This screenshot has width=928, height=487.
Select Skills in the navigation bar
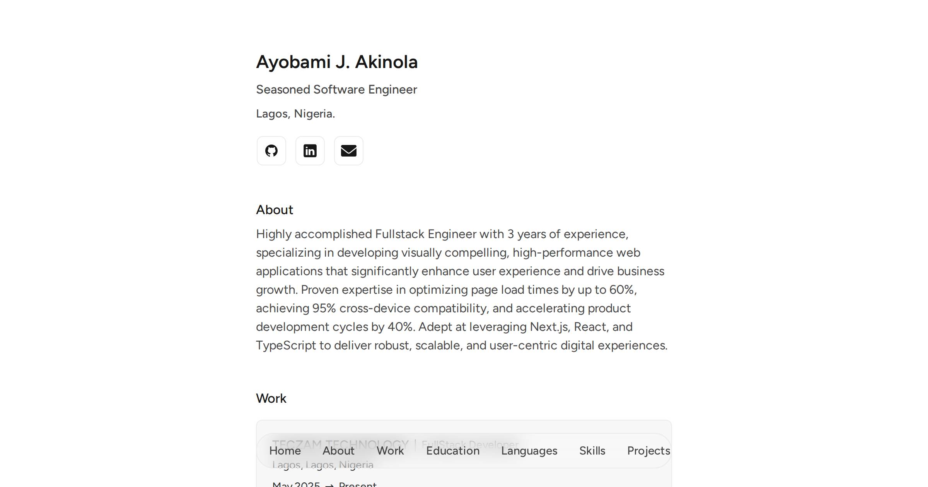[x=592, y=451]
